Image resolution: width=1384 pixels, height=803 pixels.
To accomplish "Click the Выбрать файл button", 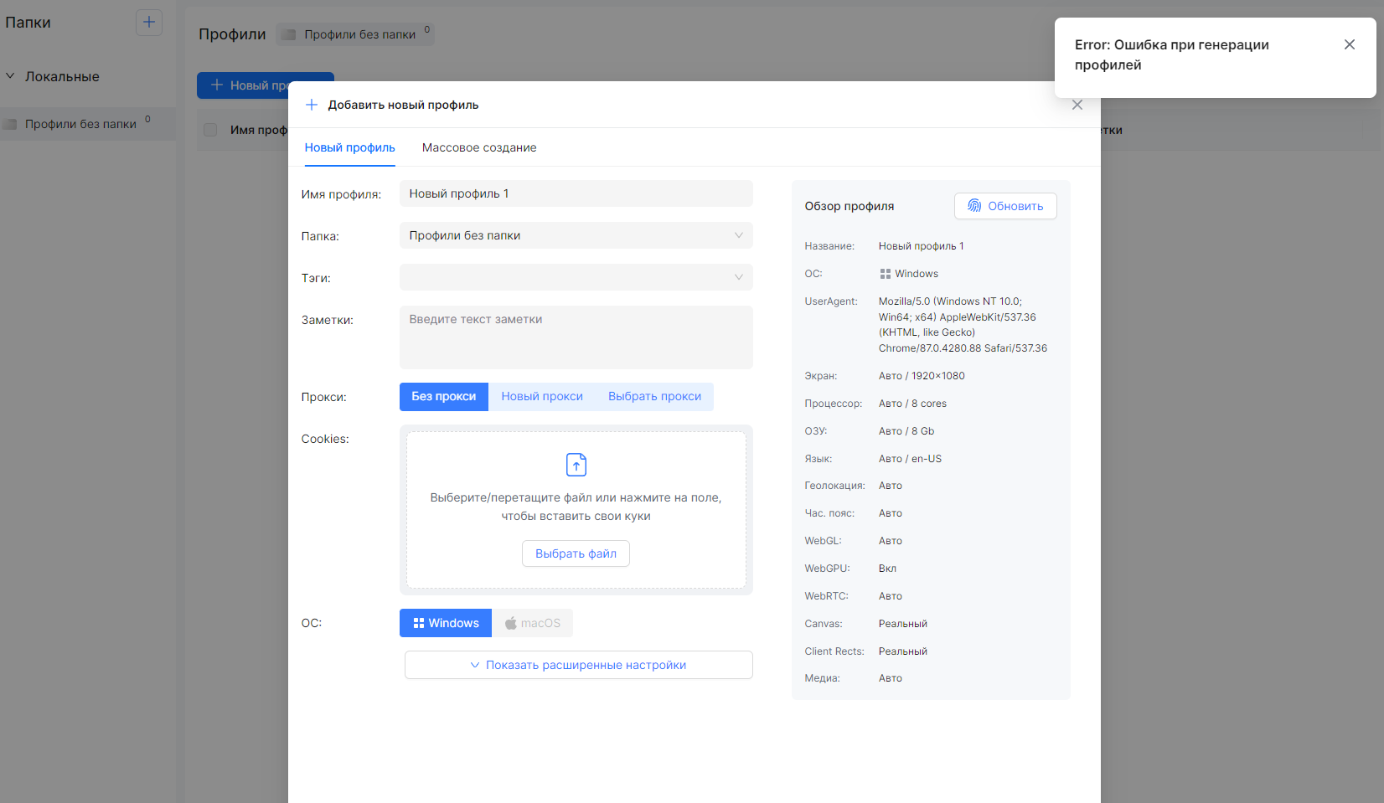I will [576, 553].
